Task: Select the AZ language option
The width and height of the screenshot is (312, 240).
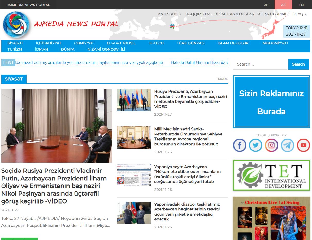Action: click(283, 5)
